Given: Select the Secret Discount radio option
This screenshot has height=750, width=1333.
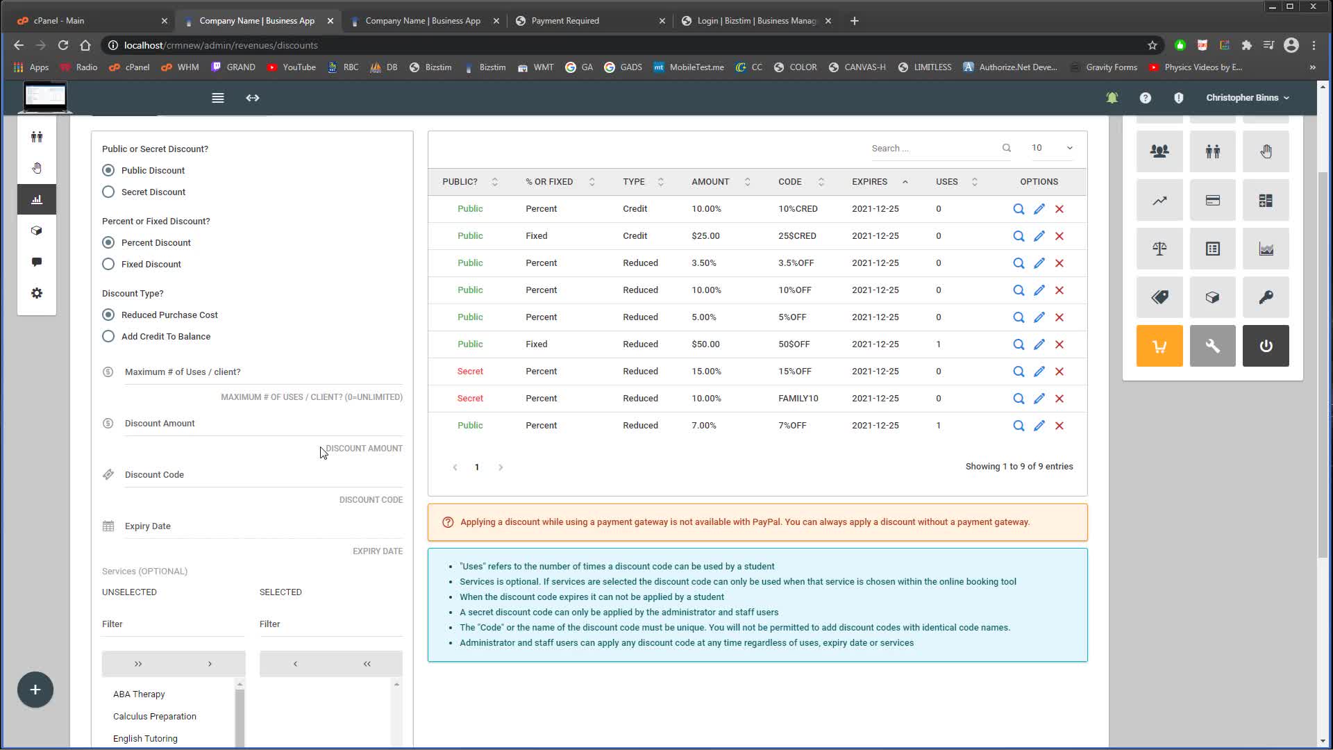Looking at the screenshot, I should (x=108, y=192).
